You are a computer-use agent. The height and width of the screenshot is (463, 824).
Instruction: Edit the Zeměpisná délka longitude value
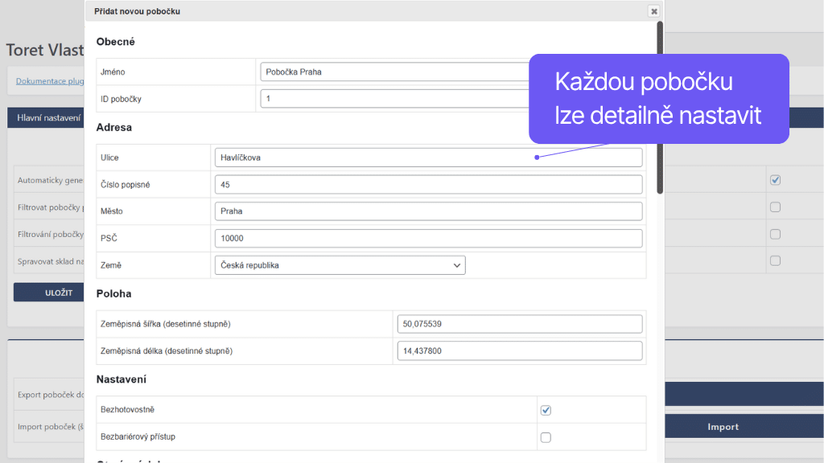[520, 350]
